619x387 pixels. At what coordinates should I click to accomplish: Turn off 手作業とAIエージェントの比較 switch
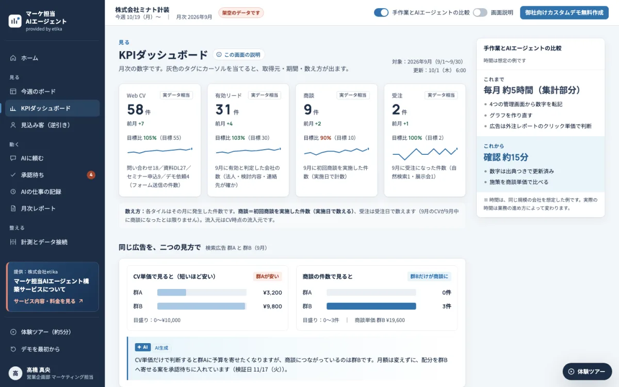tap(381, 12)
